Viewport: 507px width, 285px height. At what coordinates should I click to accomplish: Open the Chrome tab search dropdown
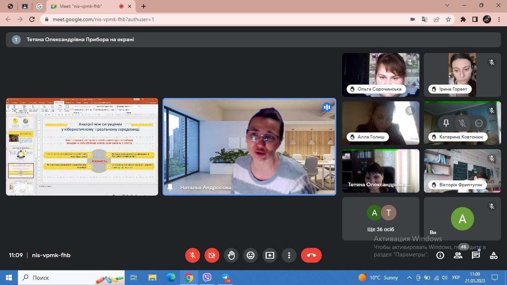(447, 6)
